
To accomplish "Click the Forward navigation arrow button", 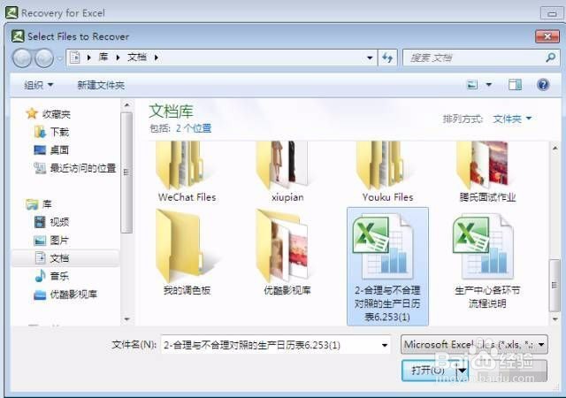I will pos(44,57).
